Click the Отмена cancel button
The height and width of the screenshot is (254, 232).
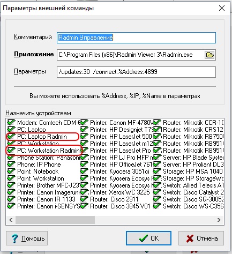tap(201, 238)
